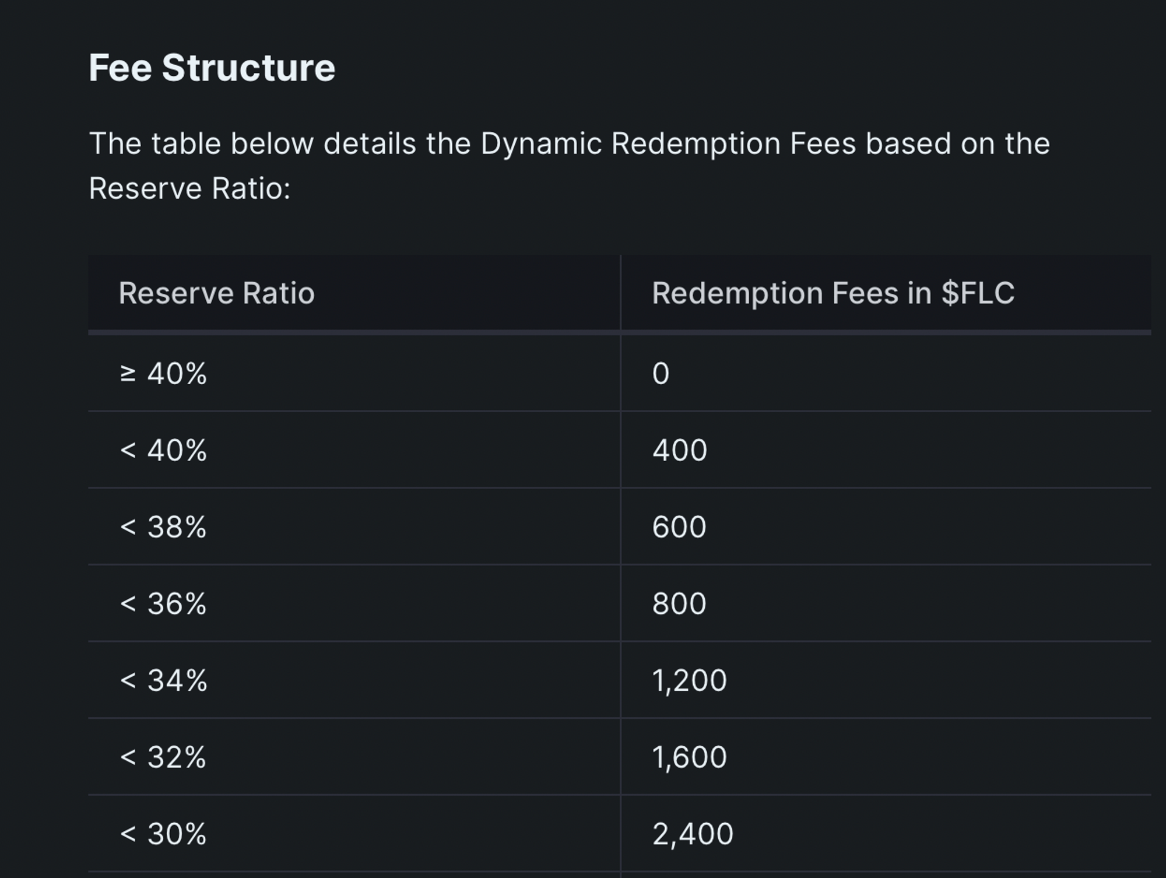Click the 600 fee value
This screenshot has height=878, width=1166.
679,527
